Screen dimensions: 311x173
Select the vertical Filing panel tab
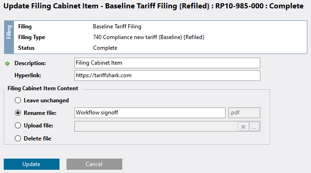[x=9, y=37]
